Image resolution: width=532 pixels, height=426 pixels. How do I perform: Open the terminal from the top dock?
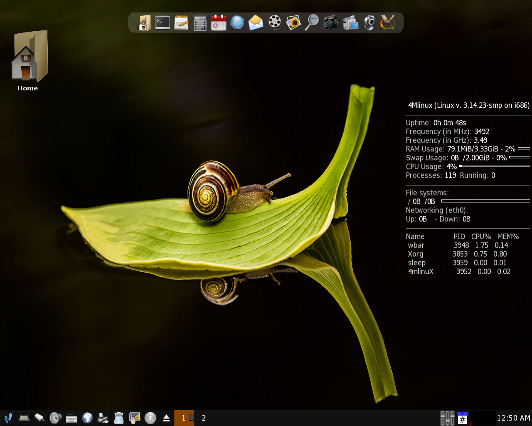pos(163,22)
